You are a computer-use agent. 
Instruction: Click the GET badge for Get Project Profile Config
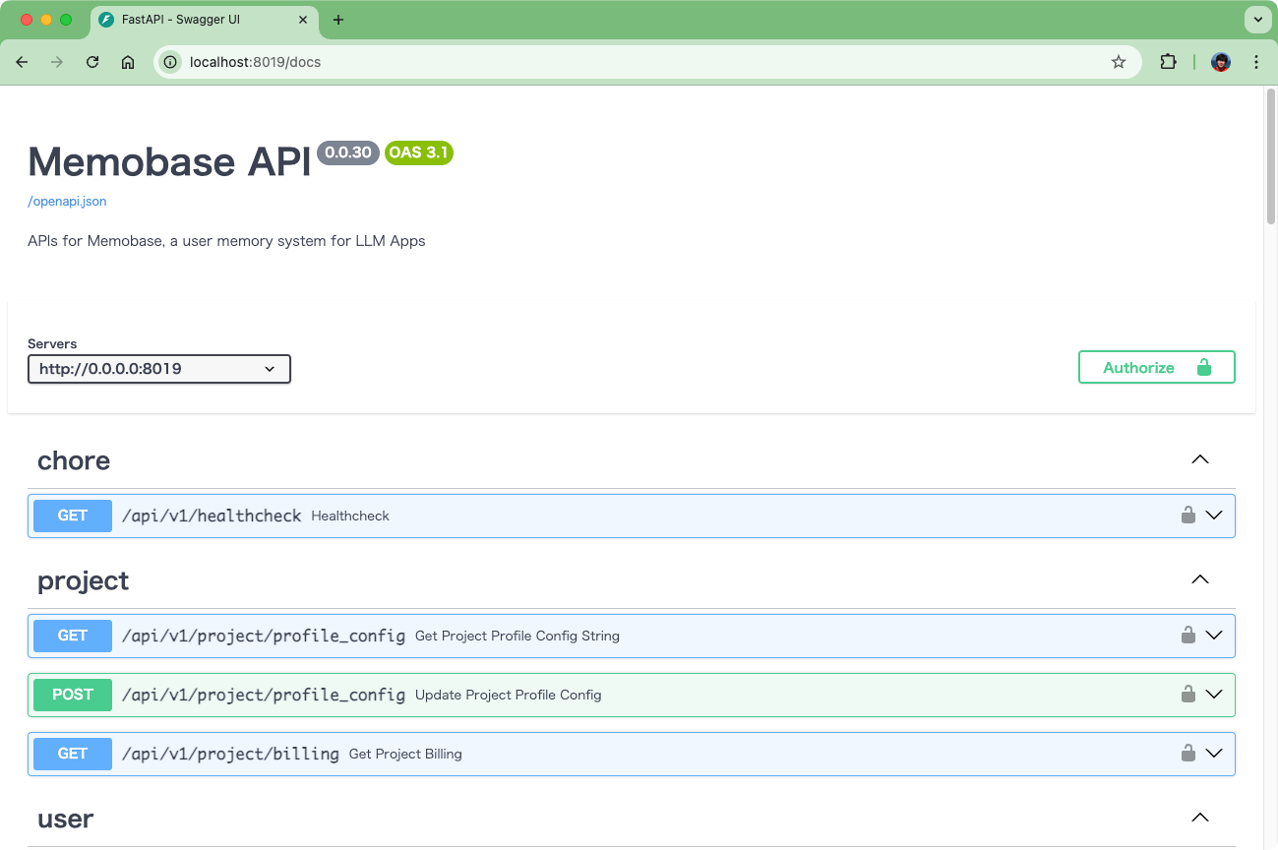pyautogui.click(x=73, y=636)
